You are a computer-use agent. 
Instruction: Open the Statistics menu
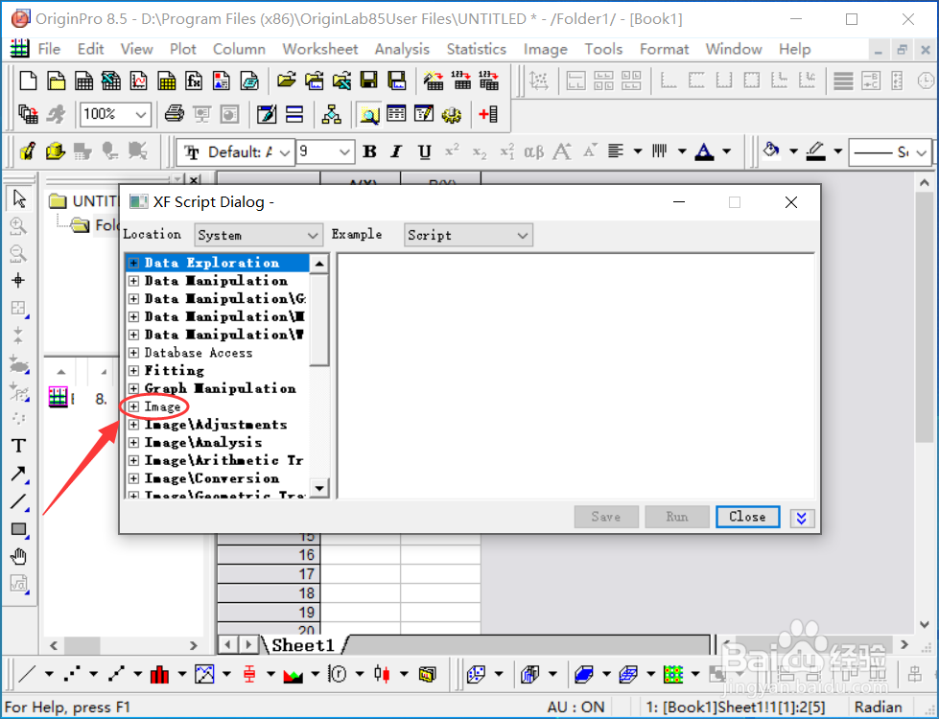pyautogui.click(x=476, y=49)
